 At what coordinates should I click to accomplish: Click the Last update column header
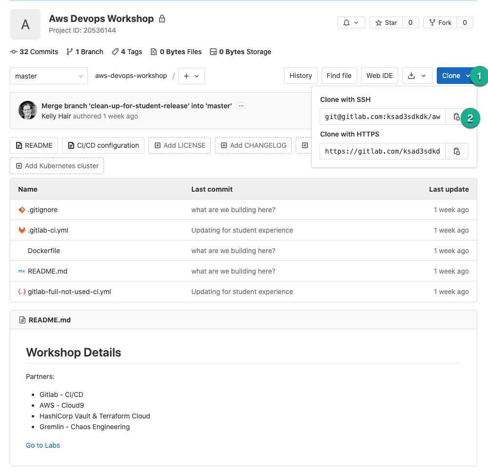tap(449, 189)
